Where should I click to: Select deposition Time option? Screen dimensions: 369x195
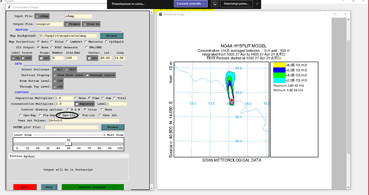89,98
